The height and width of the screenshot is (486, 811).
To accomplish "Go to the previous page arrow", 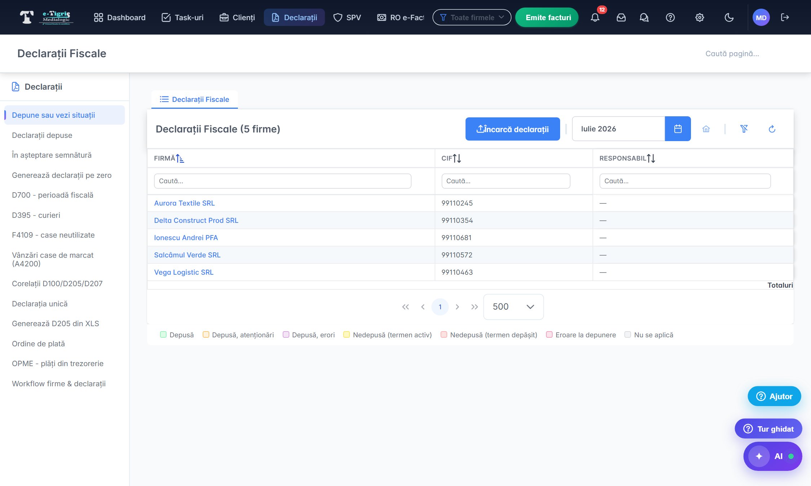I will click(423, 307).
